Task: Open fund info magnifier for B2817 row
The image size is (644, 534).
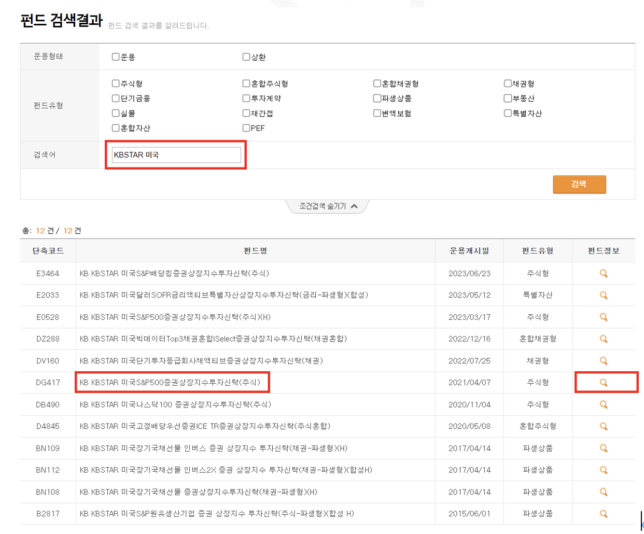Action: (x=604, y=513)
